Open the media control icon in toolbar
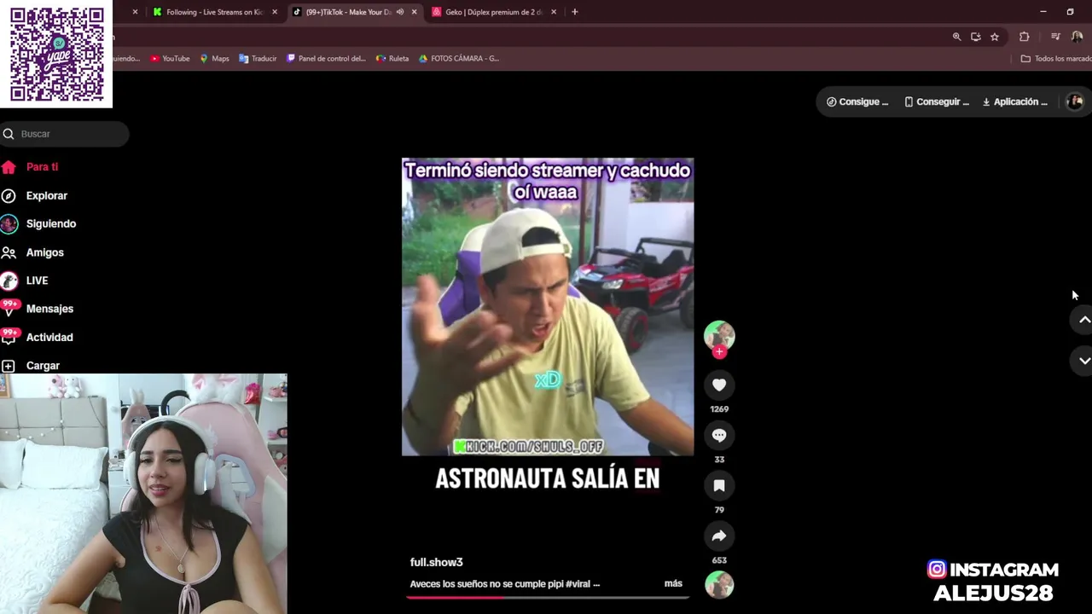The height and width of the screenshot is (614, 1092). [1055, 37]
